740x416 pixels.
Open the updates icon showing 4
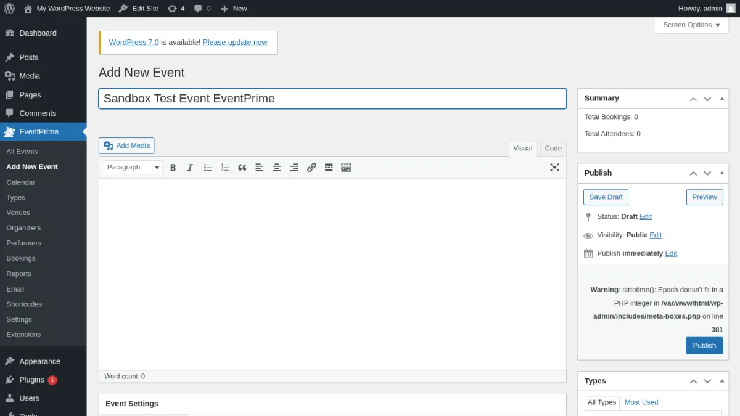[x=176, y=9]
